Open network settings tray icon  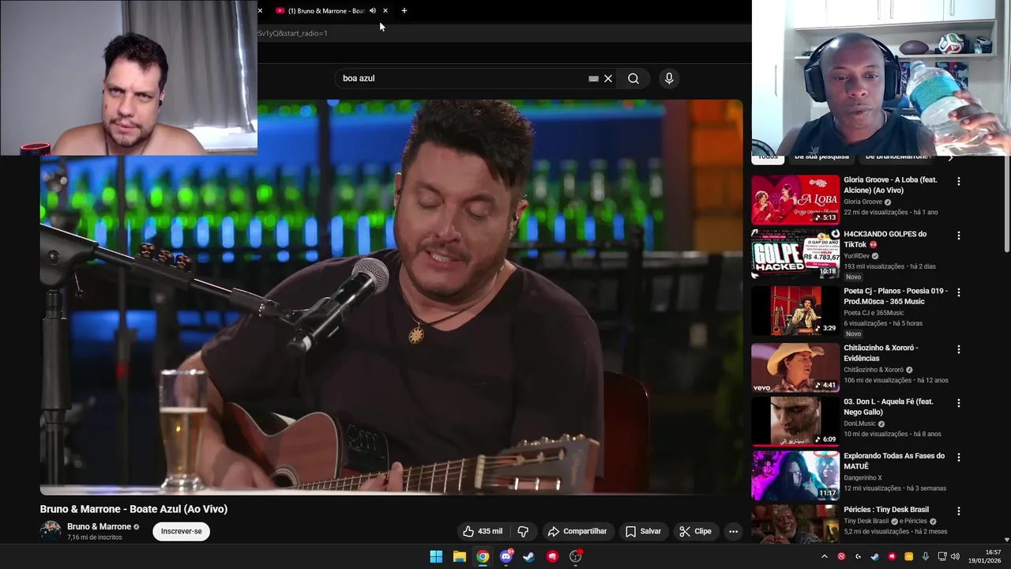point(941,556)
